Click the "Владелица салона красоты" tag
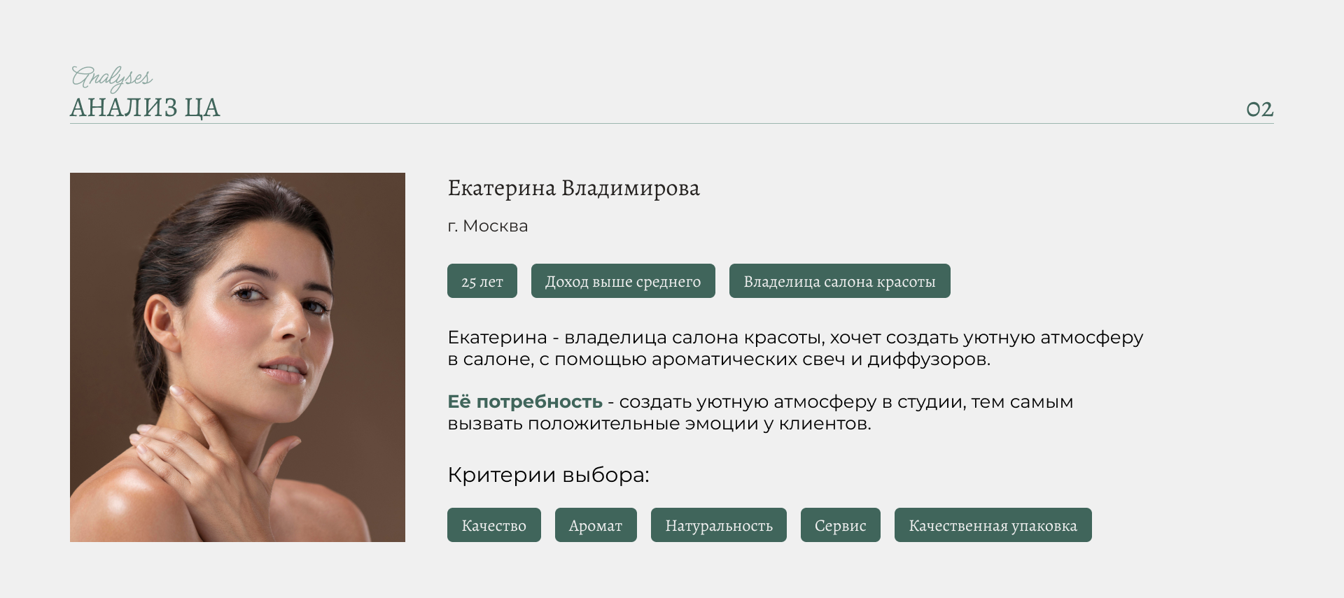Screen dimensions: 1344x598 coord(839,281)
